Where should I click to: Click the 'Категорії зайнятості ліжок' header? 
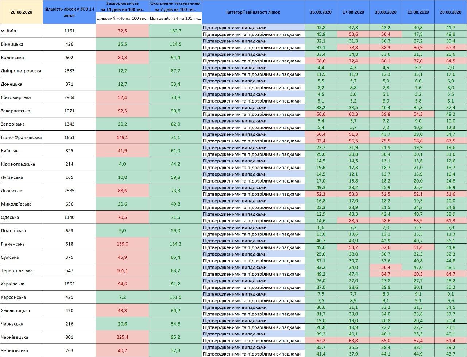pyautogui.click(x=253, y=12)
